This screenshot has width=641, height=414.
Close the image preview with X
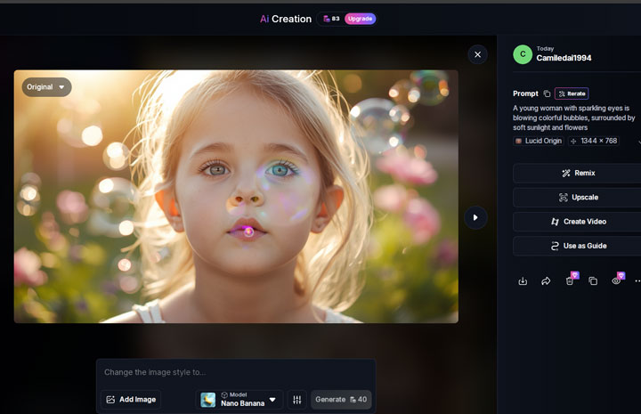[477, 54]
